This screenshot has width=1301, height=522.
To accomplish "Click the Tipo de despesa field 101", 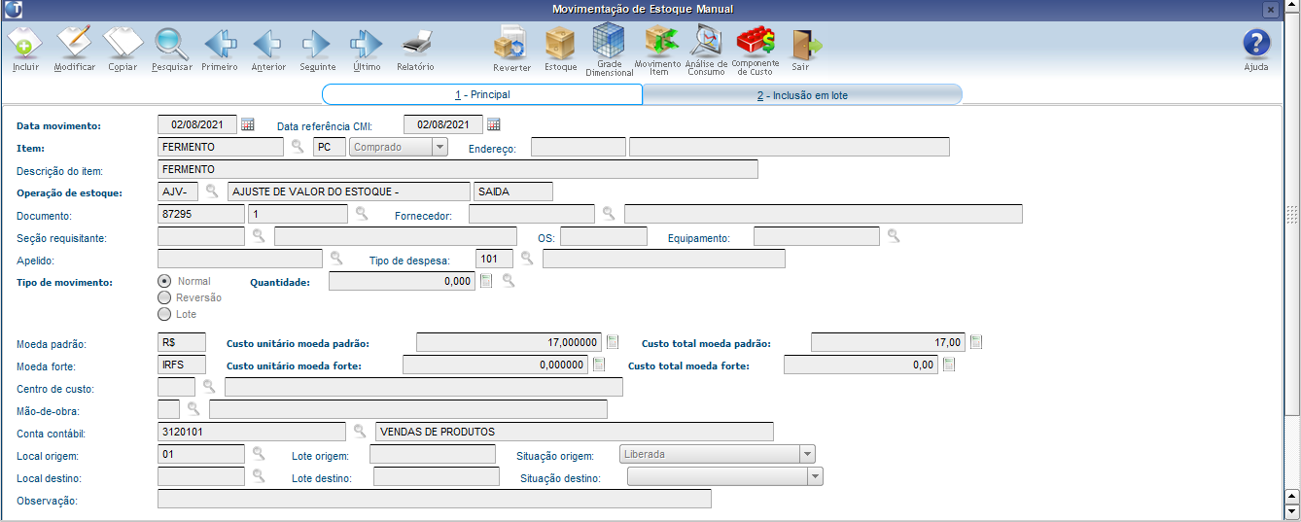I will pyautogui.click(x=494, y=259).
